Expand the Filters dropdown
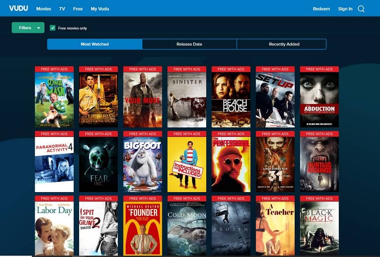The height and width of the screenshot is (257, 380). click(x=28, y=28)
